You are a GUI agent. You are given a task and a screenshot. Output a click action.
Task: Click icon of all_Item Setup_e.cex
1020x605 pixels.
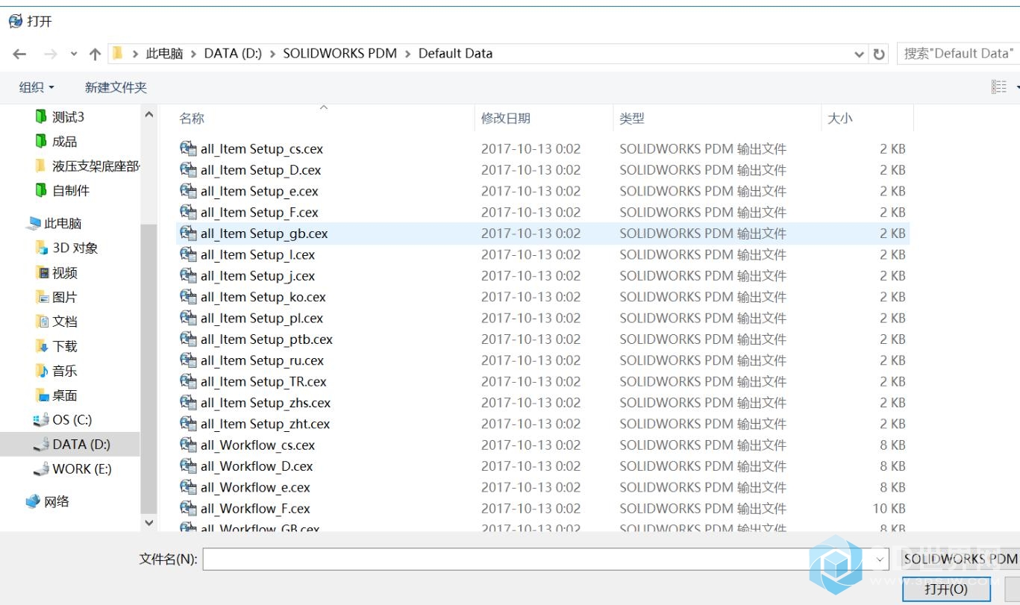[x=188, y=191]
